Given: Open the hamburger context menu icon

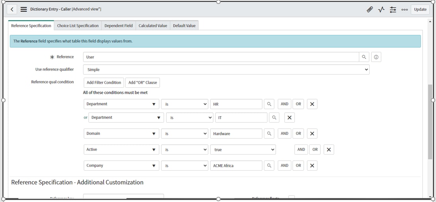Looking at the screenshot, I should 23,9.
